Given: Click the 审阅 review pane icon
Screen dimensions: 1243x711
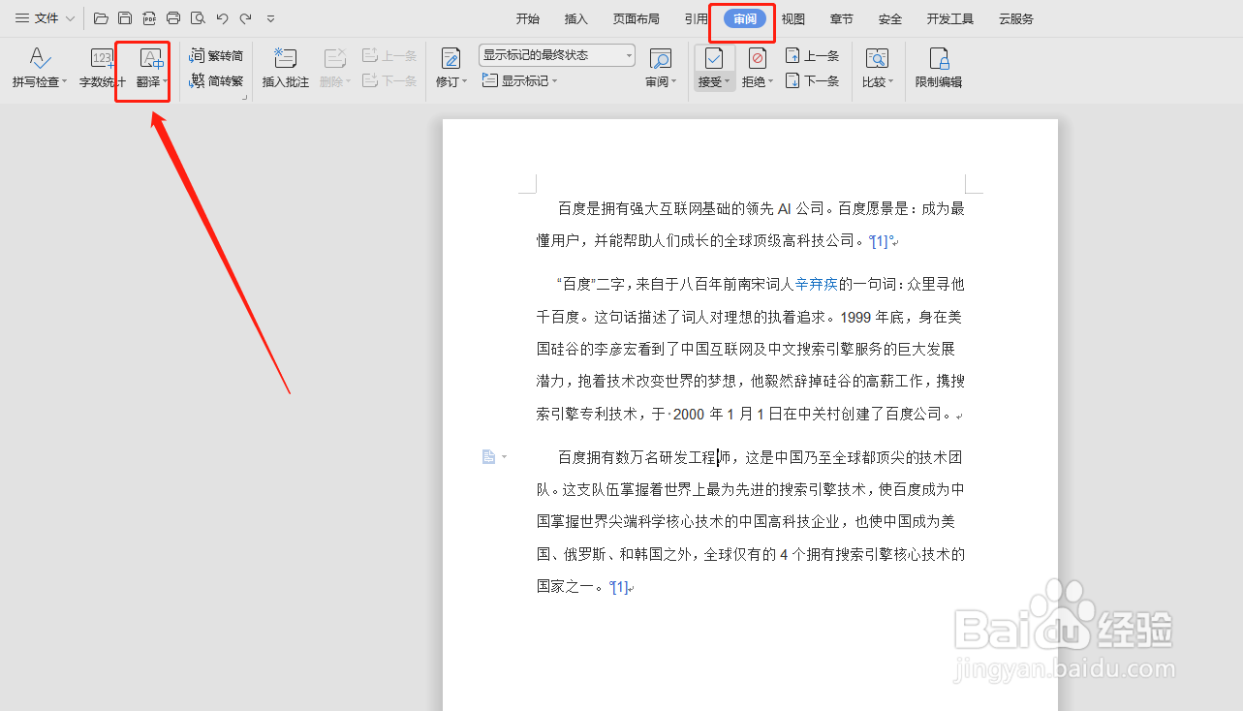Looking at the screenshot, I should point(661,58).
